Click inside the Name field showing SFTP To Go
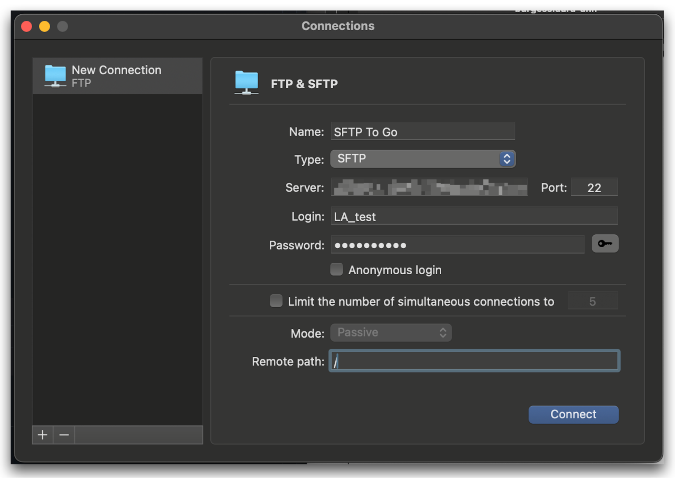The width and height of the screenshot is (675, 478). (x=422, y=132)
